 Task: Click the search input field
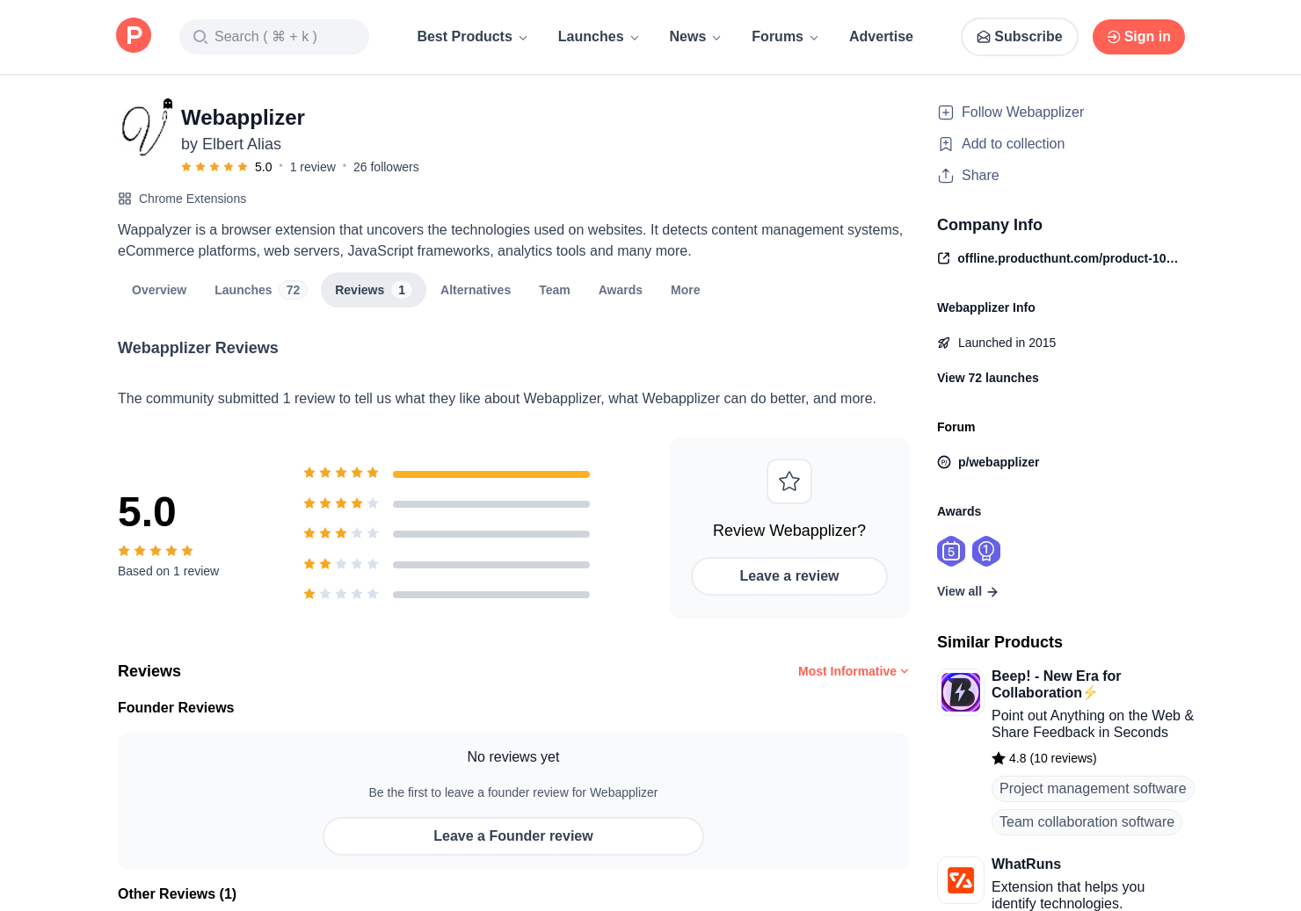tap(274, 37)
